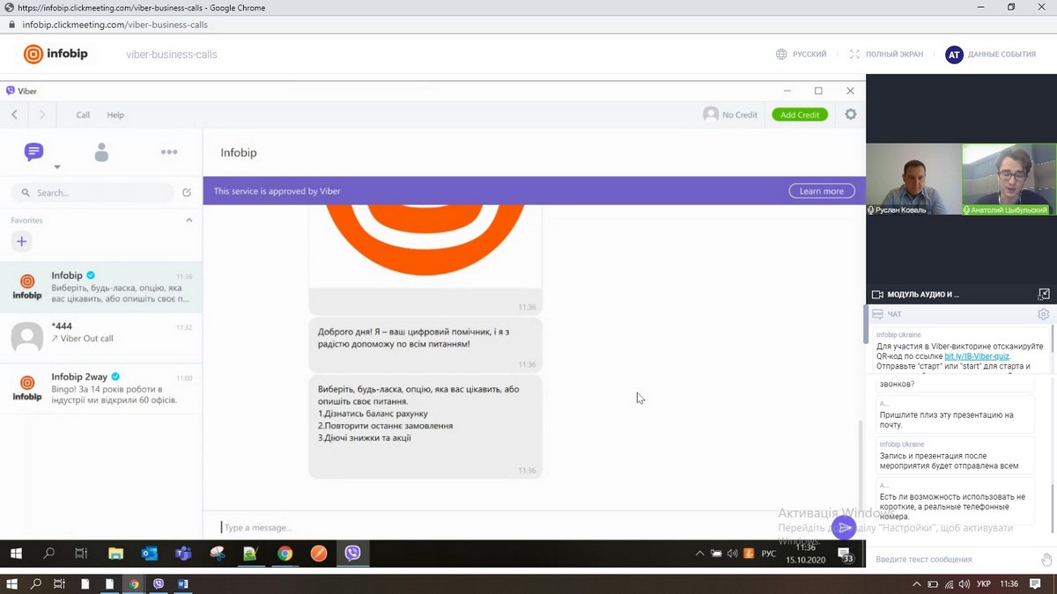Click the purple send message button
Screen dimensions: 1057x594
[x=843, y=527]
